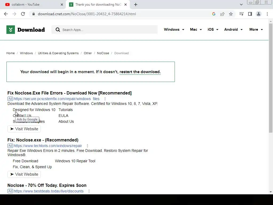Image resolution: width=273 pixels, height=205 pixels.
Task: Open the Windows breadcrumb link
Action: (26, 53)
